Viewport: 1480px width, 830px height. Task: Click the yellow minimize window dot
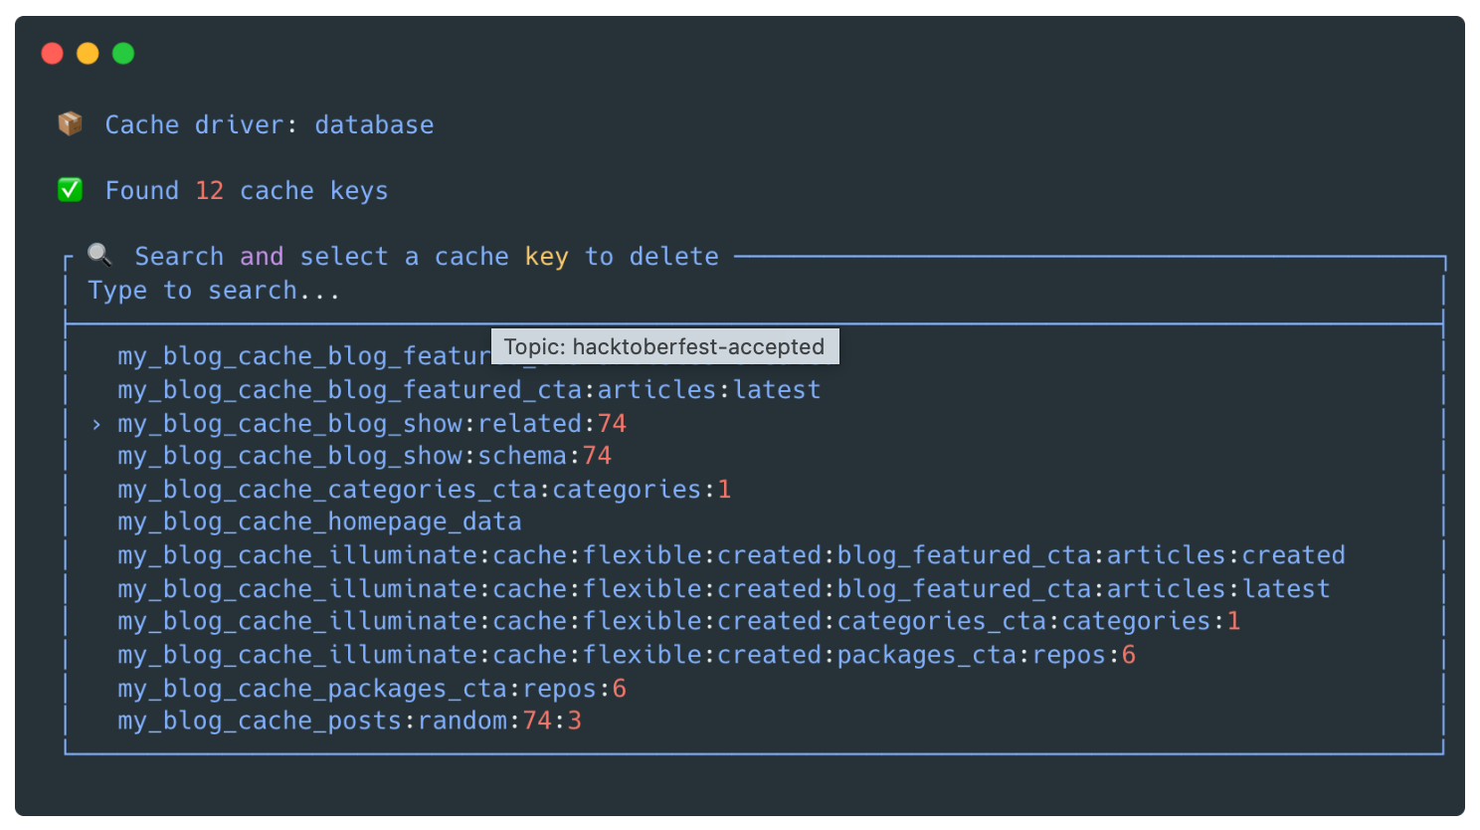(x=88, y=54)
